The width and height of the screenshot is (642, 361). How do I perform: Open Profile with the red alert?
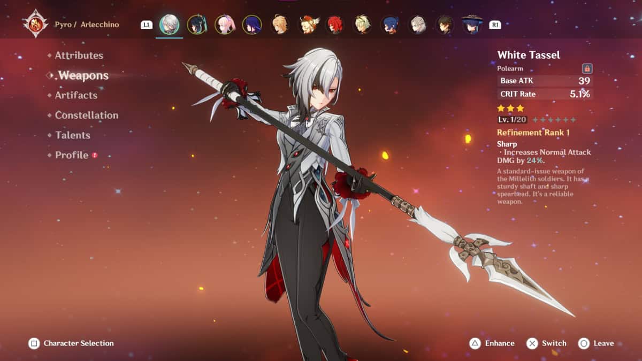click(x=72, y=155)
